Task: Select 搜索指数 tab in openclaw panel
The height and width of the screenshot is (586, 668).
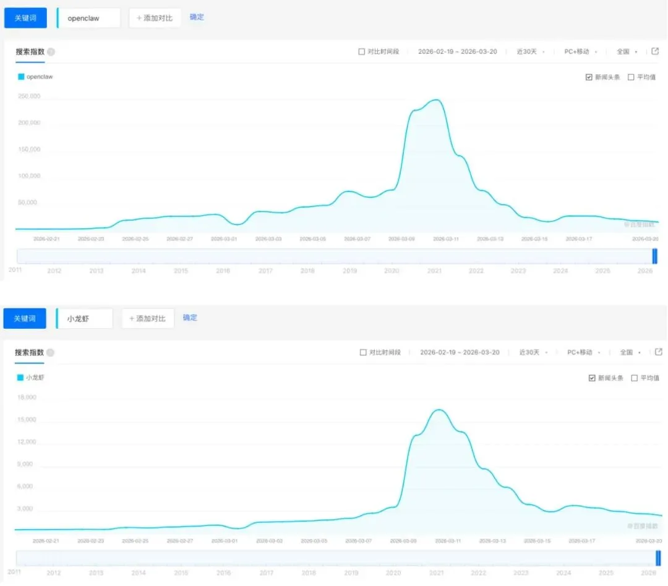Action: point(30,52)
